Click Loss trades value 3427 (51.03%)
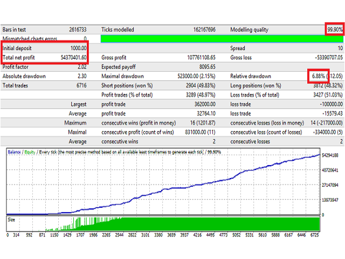Viewport: 345px width, 259px height. click(x=328, y=95)
